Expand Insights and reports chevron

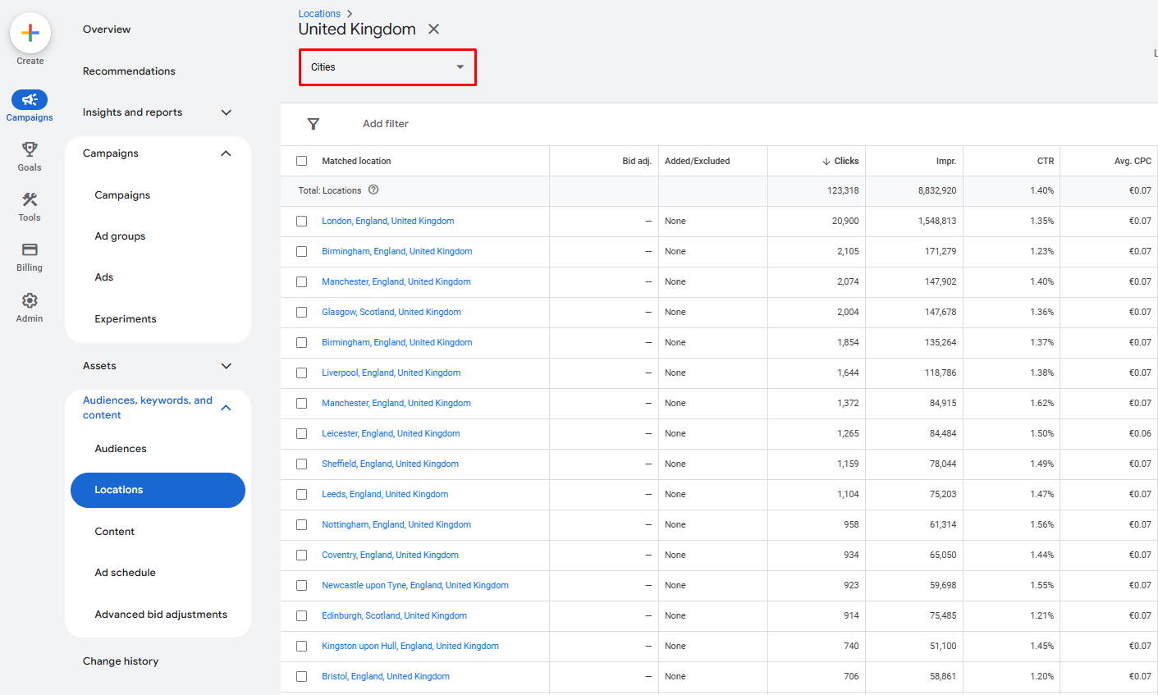click(x=227, y=112)
